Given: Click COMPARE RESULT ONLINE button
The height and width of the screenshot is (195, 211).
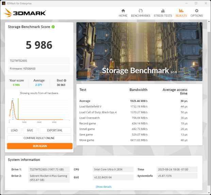Looking at the screenshot, I should point(39,138).
